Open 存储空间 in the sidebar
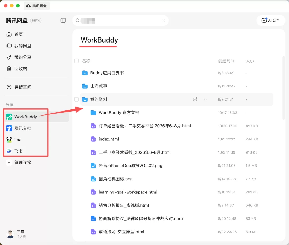The image size is (289, 245). (23, 87)
